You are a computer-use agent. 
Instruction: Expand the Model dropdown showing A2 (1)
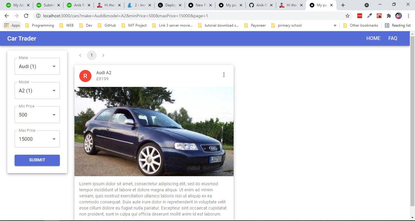[37, 91]
